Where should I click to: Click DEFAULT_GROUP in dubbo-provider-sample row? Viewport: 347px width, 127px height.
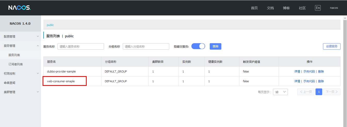(x=116, y=71)
